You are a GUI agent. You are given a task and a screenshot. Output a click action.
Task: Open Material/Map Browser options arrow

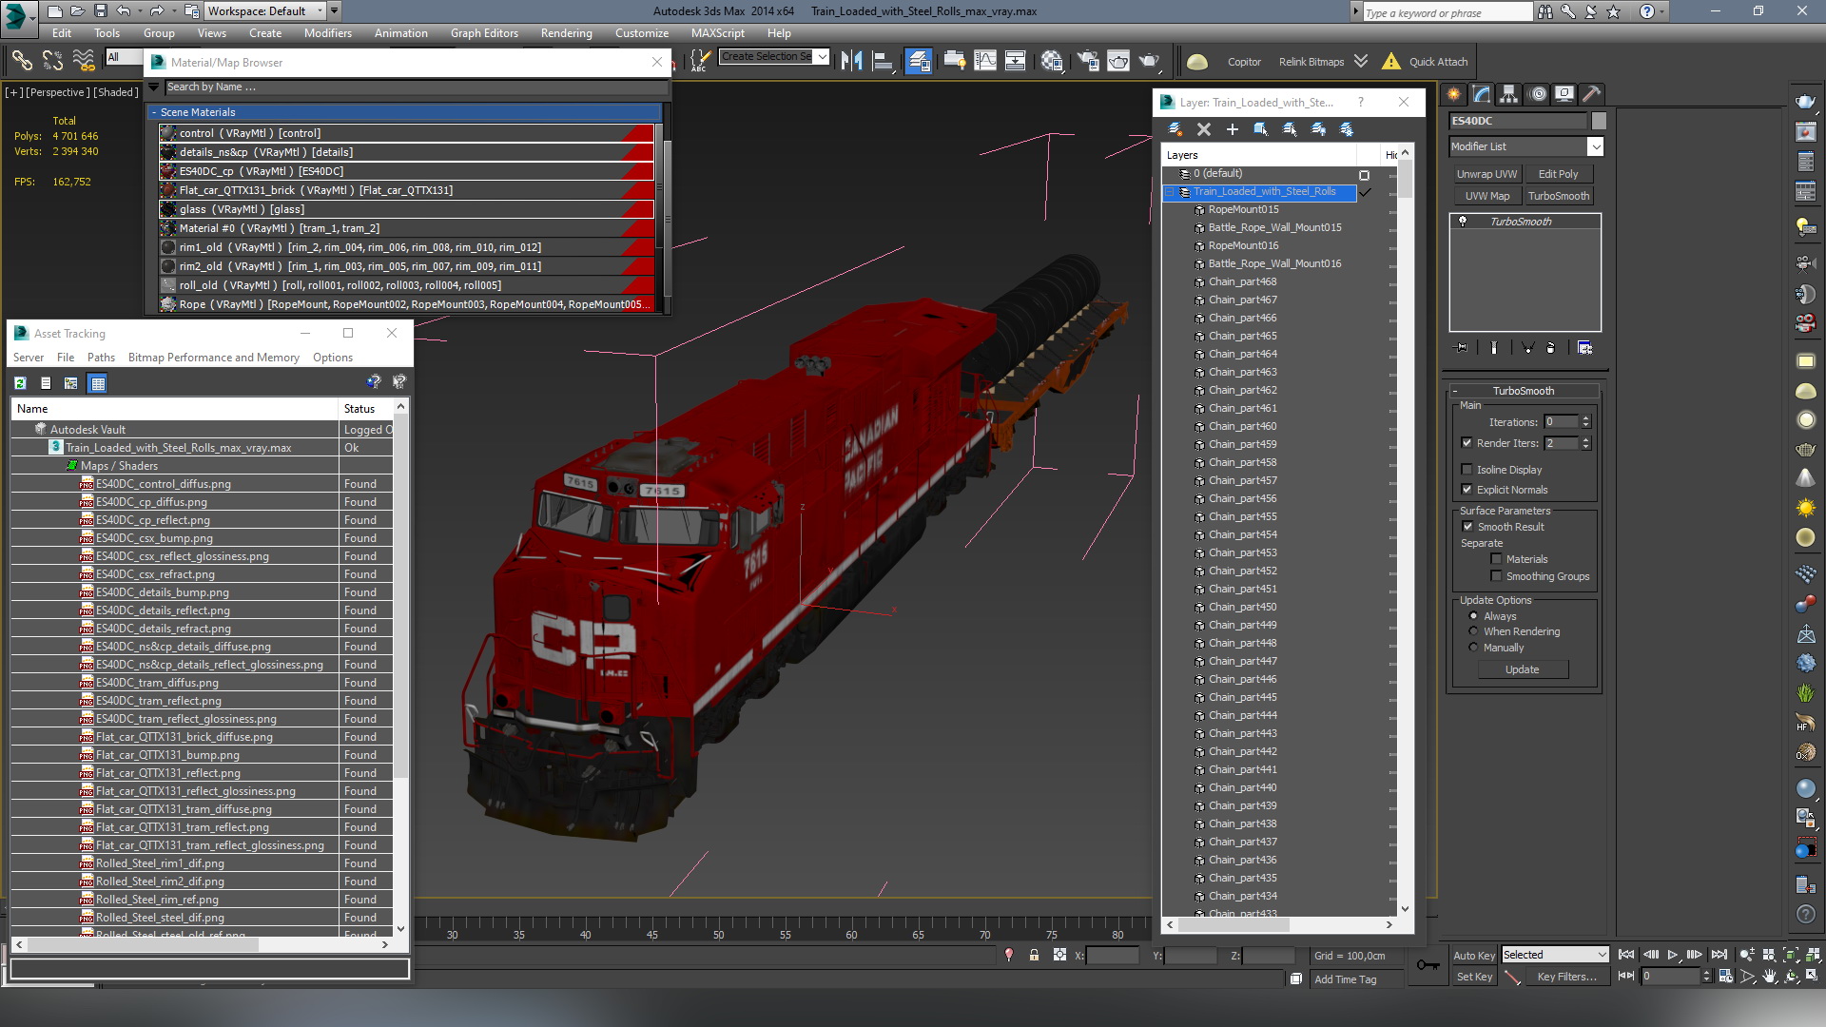tap(153, 87)
